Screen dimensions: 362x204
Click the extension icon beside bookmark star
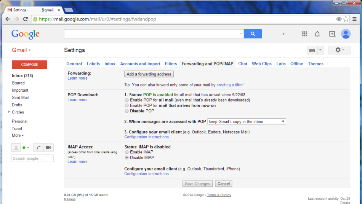[339, 19]
